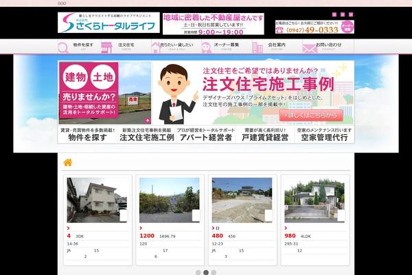Click the 295-31 address text

click(291, 243)
